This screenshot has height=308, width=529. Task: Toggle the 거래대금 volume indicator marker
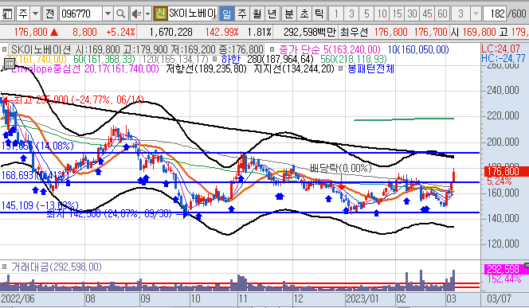click(x=4, y=267)
